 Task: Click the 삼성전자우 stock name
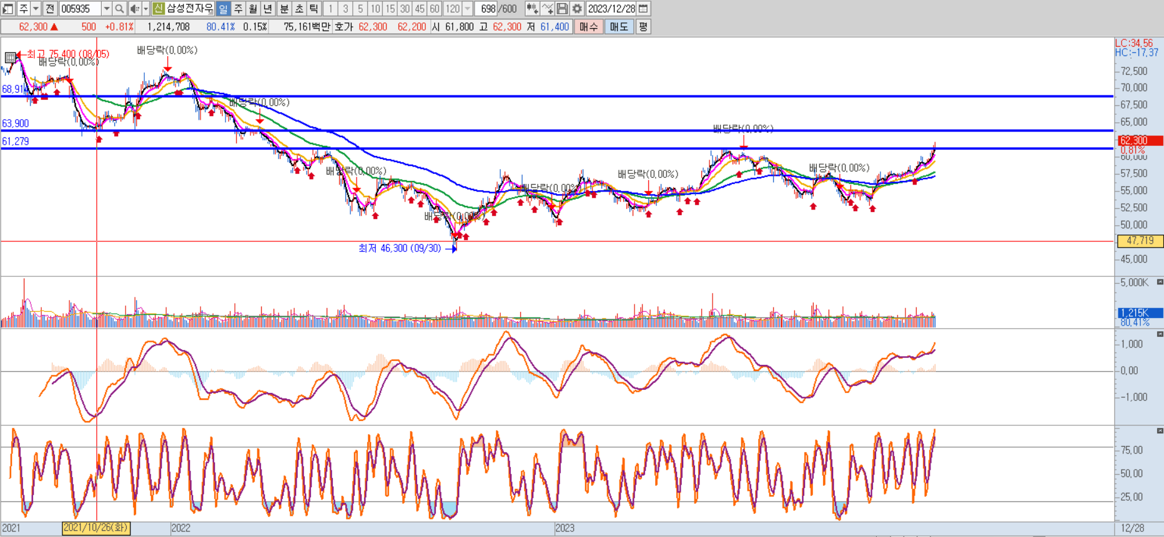[190, 9]
